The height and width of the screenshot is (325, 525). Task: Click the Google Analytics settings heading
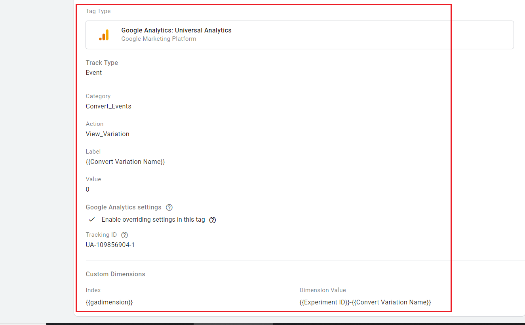pos(123,207)
